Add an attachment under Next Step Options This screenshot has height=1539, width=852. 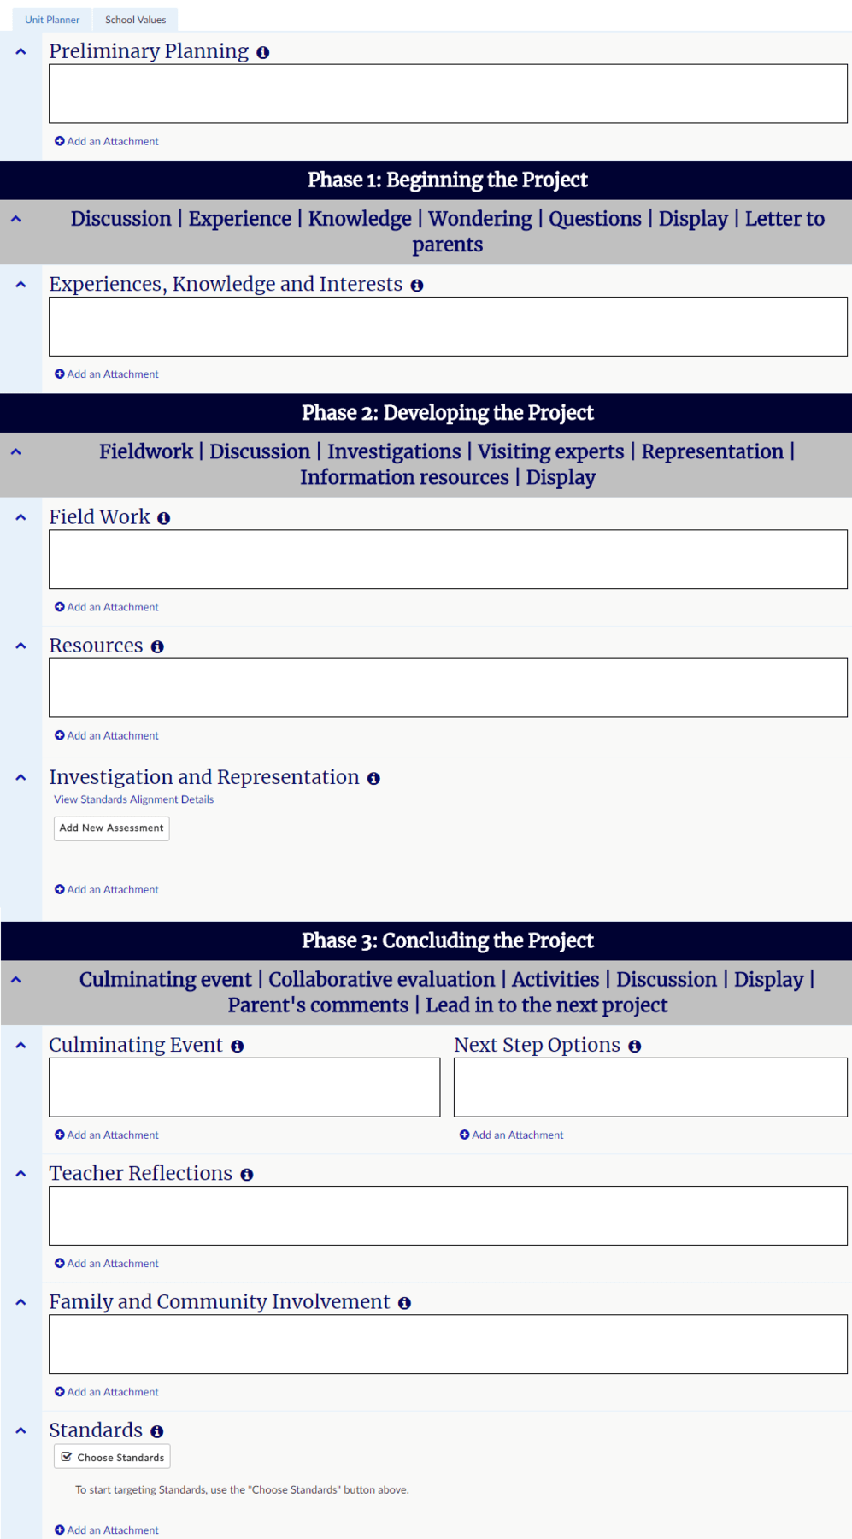pyautogui.click(x=512, y=1135)
